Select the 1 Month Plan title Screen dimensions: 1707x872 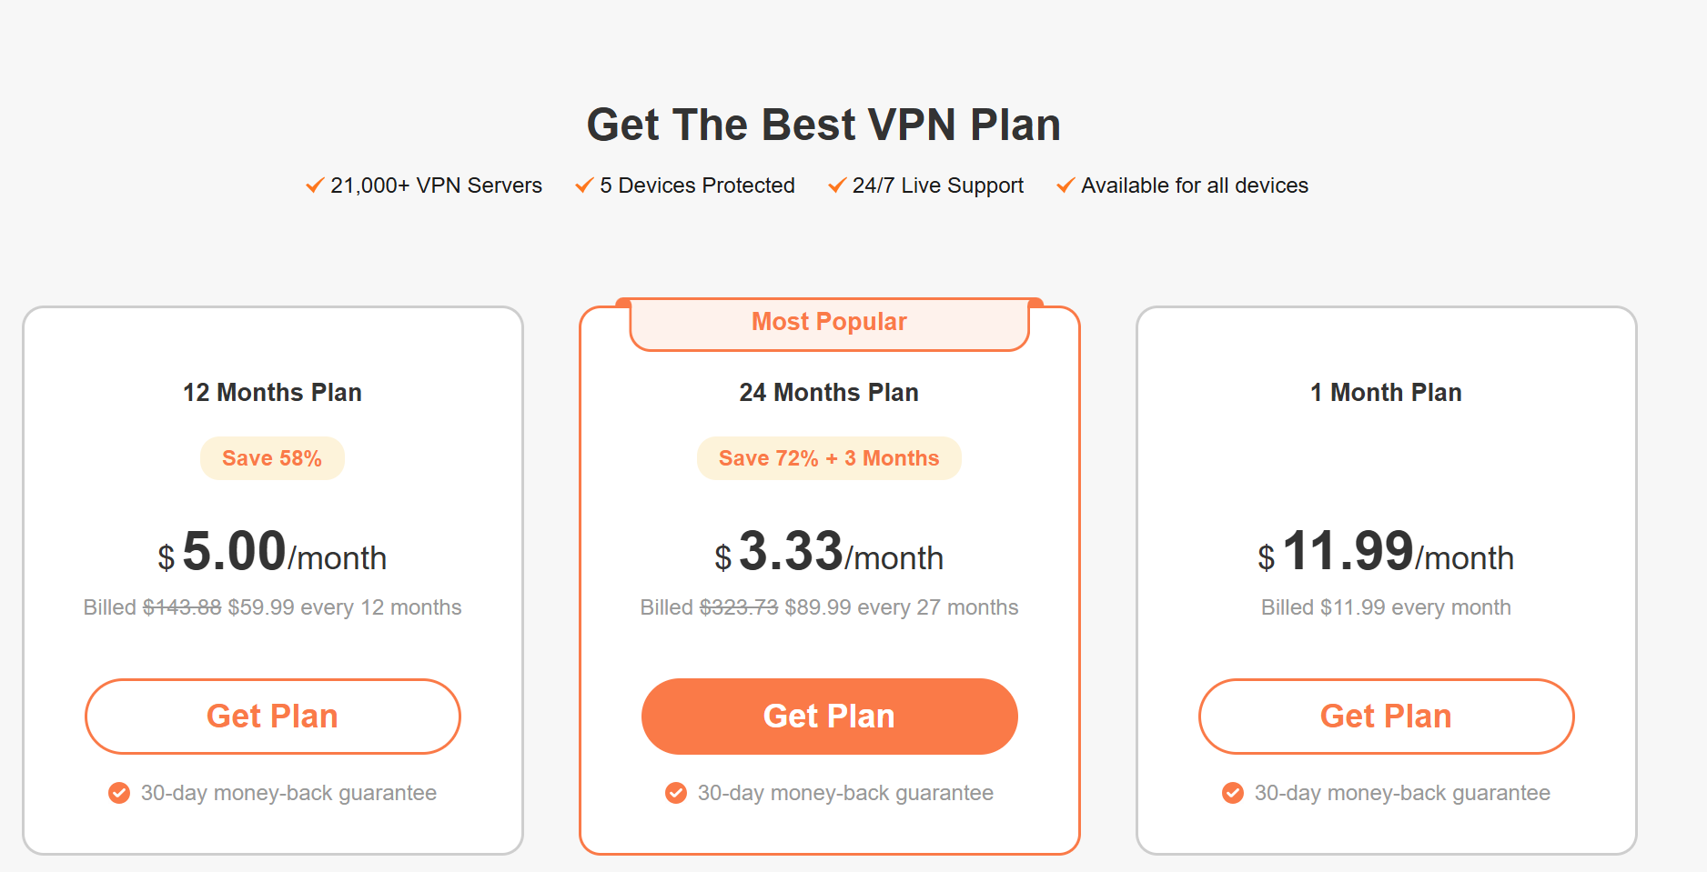1386,393
